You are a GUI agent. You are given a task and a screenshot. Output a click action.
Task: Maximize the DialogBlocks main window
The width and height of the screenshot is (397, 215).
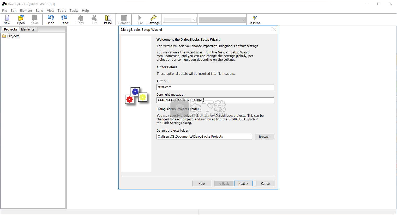[379, 4]
